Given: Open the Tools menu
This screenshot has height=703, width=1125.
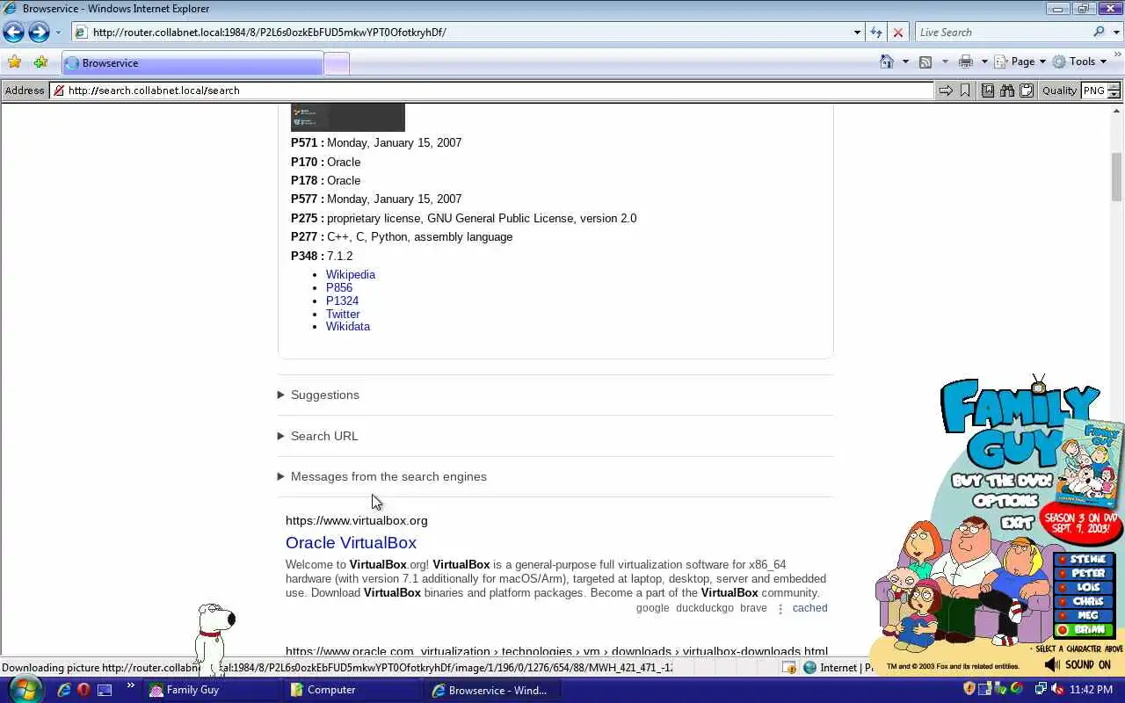Looking at the screenshot, I should coord(1079,62).
